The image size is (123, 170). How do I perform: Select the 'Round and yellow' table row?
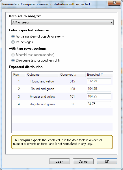(62, 81)
